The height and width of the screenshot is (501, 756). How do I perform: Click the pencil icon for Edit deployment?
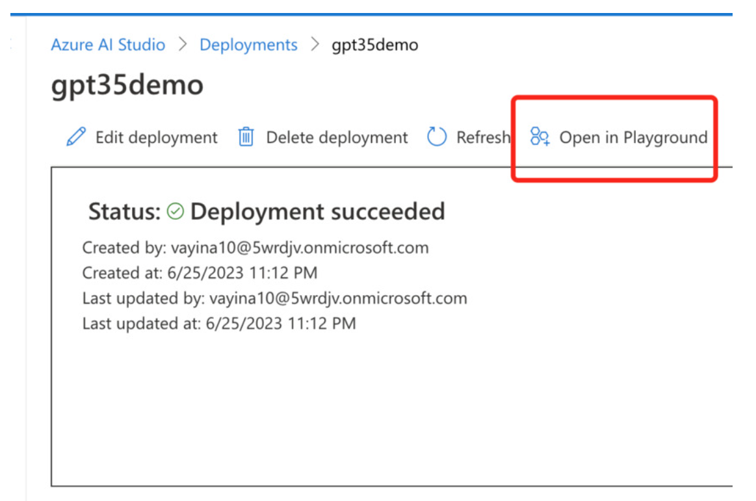tap(76, 137)
